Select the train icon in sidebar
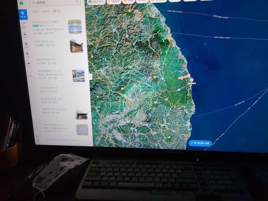Viewport: 268px width, 201px height. tap(27, 54)
